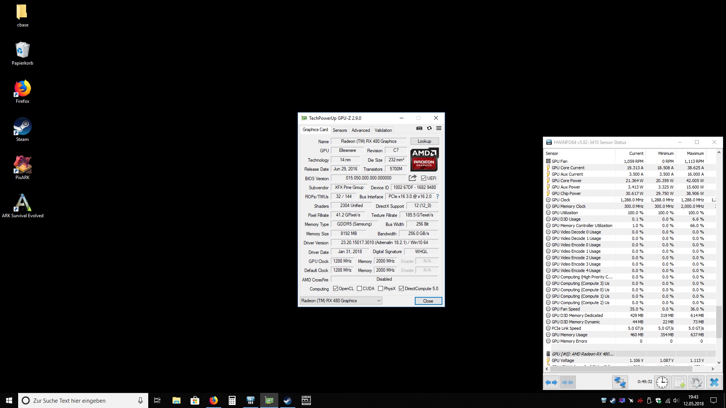Toggle the OpenCL checkbox
Screen dimensions: 726x408
(x=335, y=289)
